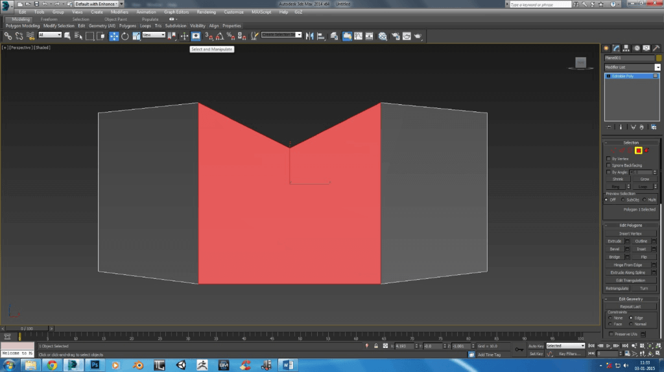Switch to the Object Paint ribbon tab
The height and width of the screenshot is (372, 664).
(x=115, y=19)
